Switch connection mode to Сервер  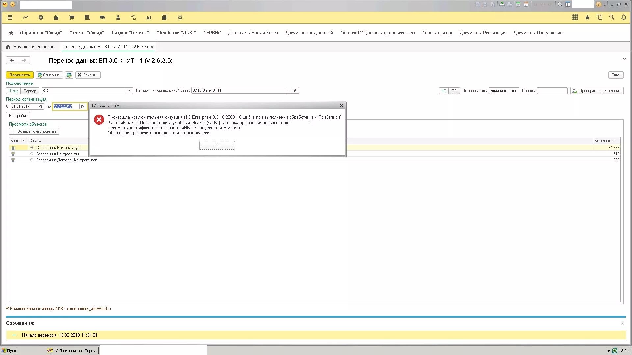click(30, 91)
